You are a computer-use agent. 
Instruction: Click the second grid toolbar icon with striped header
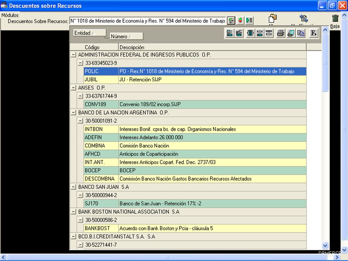click(239, 33)
